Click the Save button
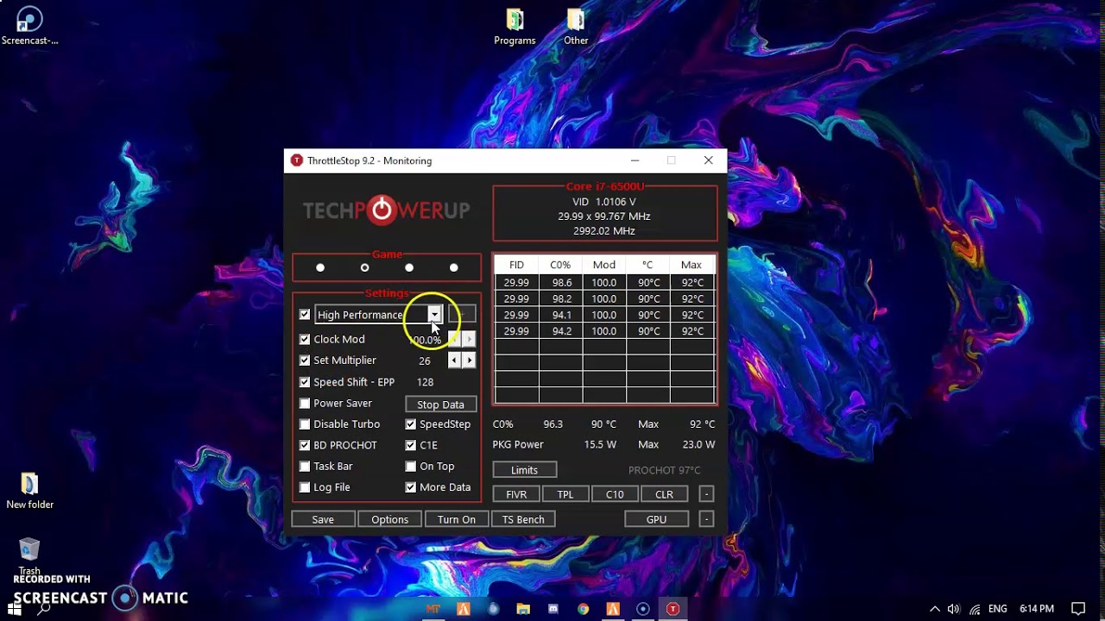The image size is (1105, 621). 323,519
